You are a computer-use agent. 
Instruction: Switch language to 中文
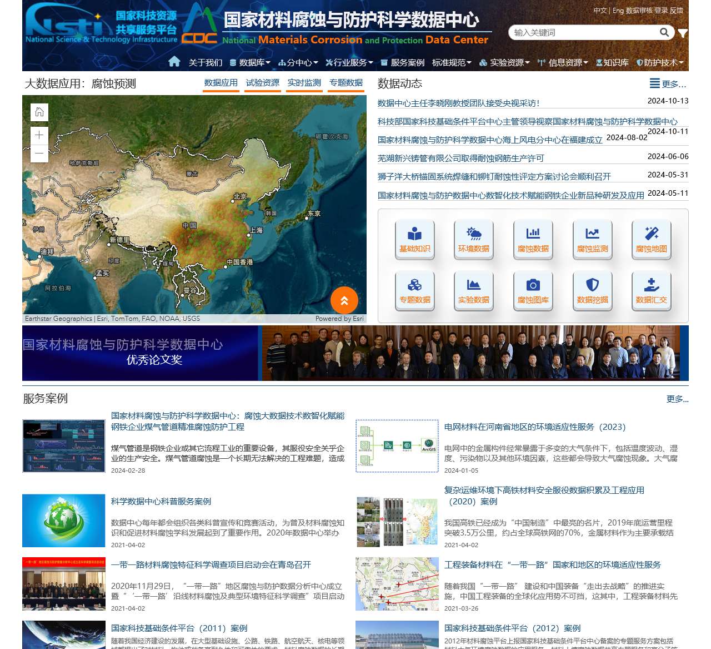600,10
